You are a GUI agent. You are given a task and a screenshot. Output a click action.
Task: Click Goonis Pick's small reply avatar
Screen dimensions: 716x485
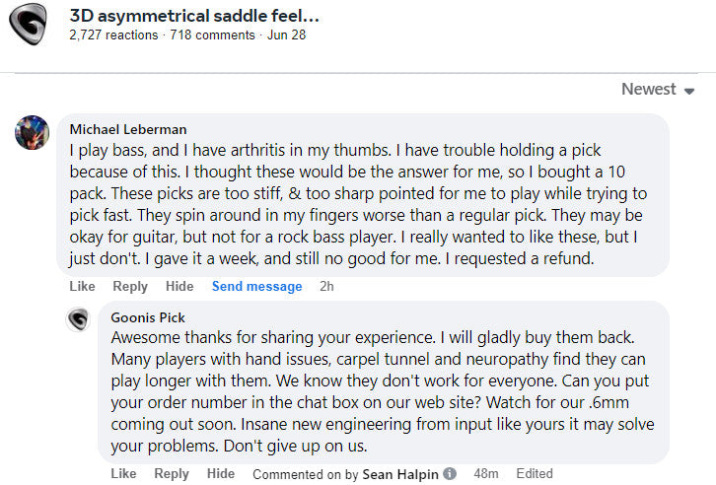point(79,319)
